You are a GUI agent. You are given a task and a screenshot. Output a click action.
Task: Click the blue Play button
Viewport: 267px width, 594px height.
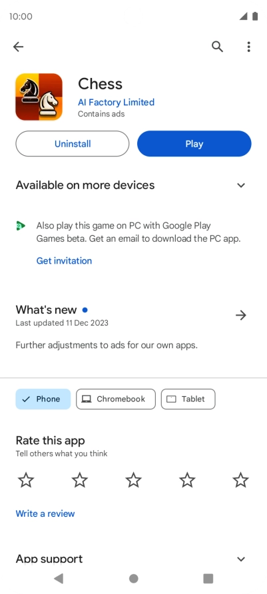coord(194,144)
